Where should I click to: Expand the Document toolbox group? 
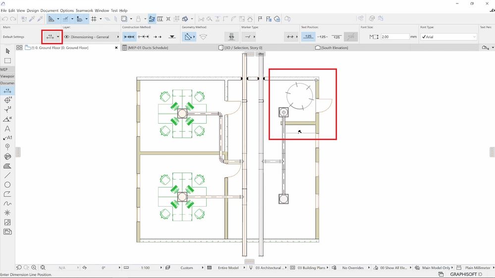7,83
